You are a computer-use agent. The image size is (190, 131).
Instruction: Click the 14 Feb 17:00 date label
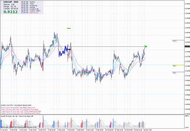(147, 130)
